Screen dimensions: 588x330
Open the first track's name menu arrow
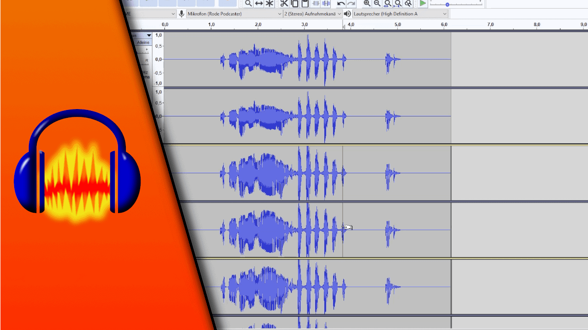coord(149,35)
